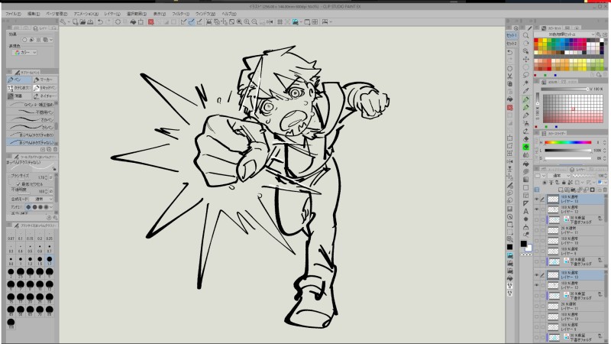Click the grid display toolbar icon
This screenshot has height=344, width=611.
coord(280,22)
